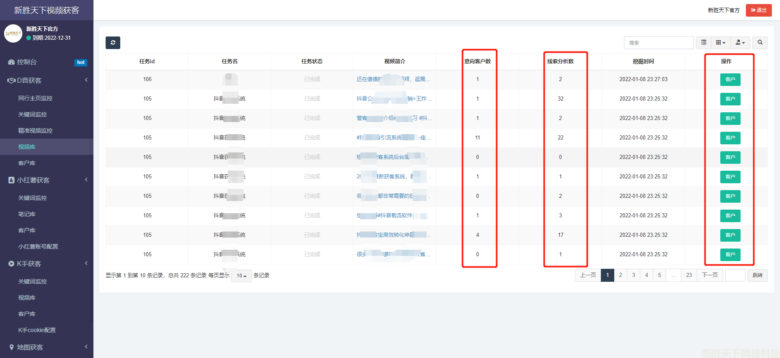Go to page 2 in pagination
Screen dimensions: 780x358
click(x=620, y=275)
